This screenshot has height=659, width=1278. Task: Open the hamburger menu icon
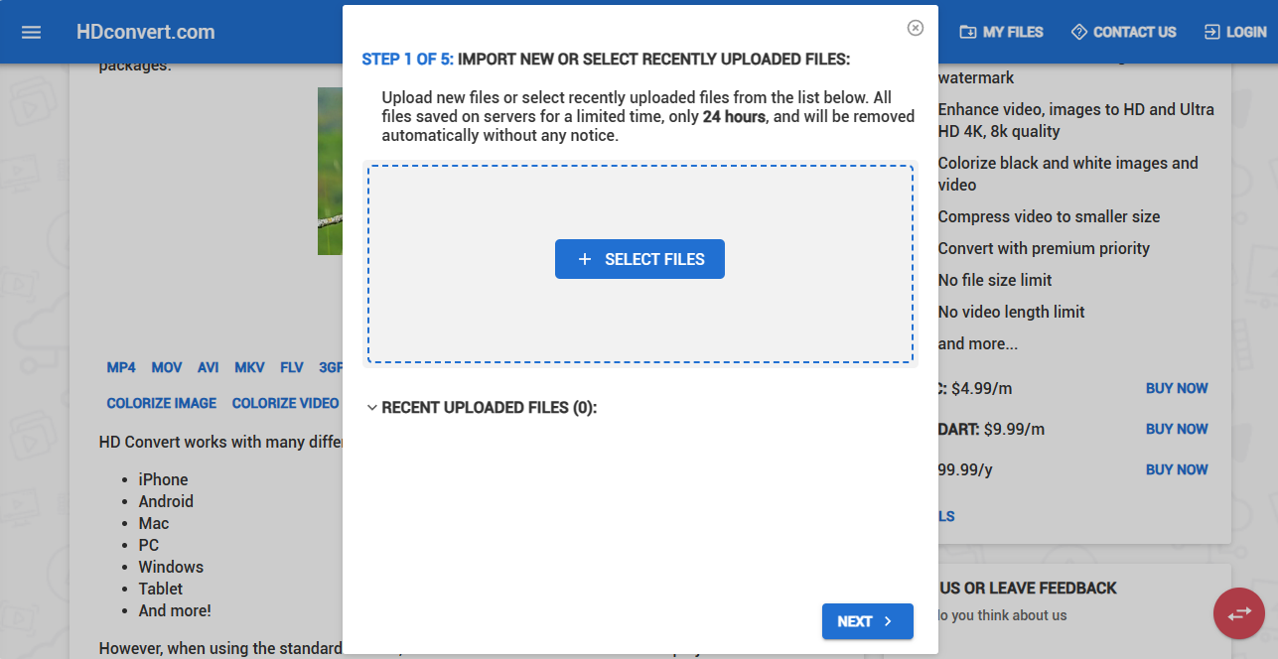point(31,32)
